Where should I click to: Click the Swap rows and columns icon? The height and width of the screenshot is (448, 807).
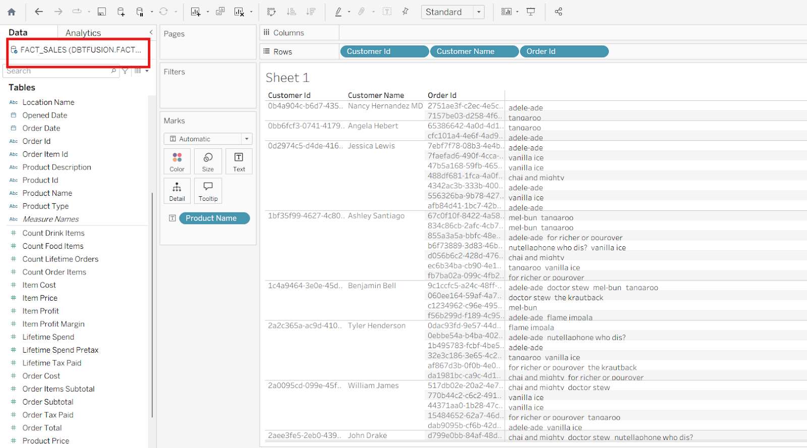point(271,12)
